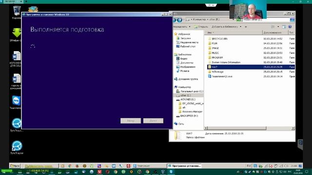This screenshot has height=175, width=312.
Task: Select the 'WIN image' folder row
Action: [251, 71]
